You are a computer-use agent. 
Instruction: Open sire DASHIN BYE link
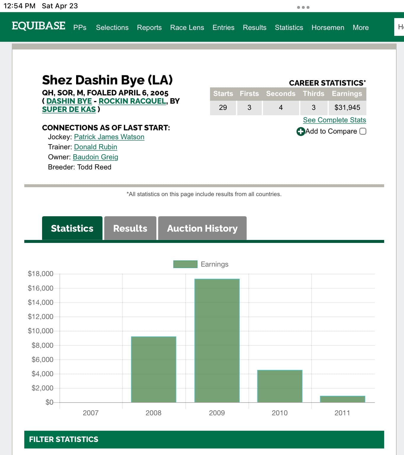click(x=69, y=101)
